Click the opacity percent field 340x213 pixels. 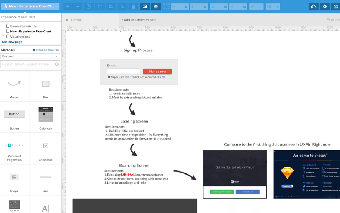273,7
